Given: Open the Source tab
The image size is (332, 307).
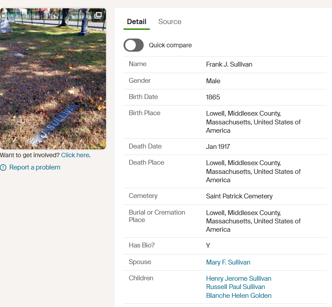Looking at the screenshot, I should point(170,22).
